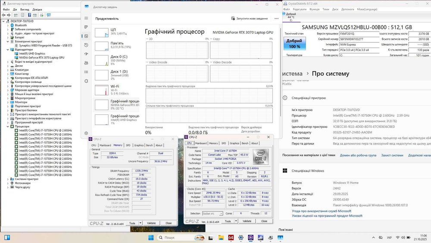The width and height of the screenshot is (431, 243).
Task: Expand Software components node in Device Manager
Action: [x=8, y=29]
